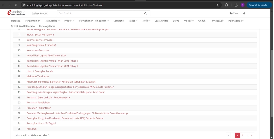This screenshot has height=139, width=274.
Task: Open Perangkat Siaran TV Digital link
Action: coord(41,123)
